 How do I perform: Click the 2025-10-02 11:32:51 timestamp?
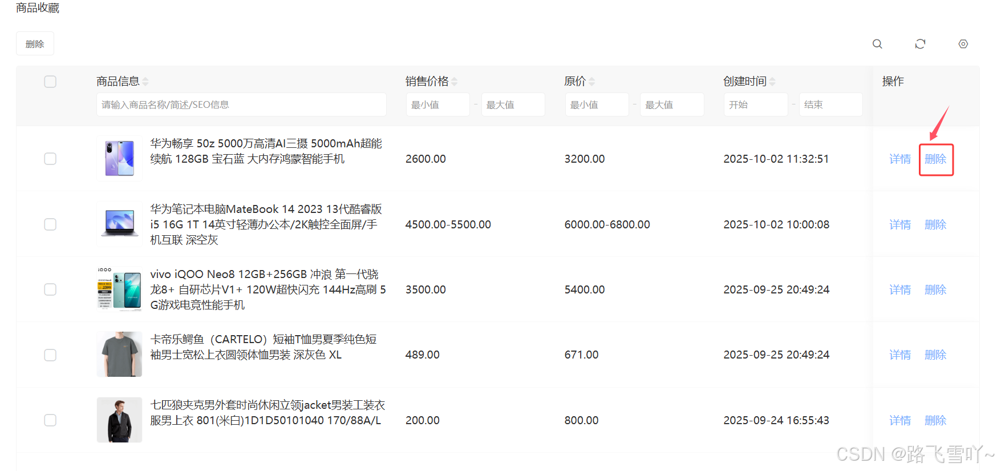point(776,159)
